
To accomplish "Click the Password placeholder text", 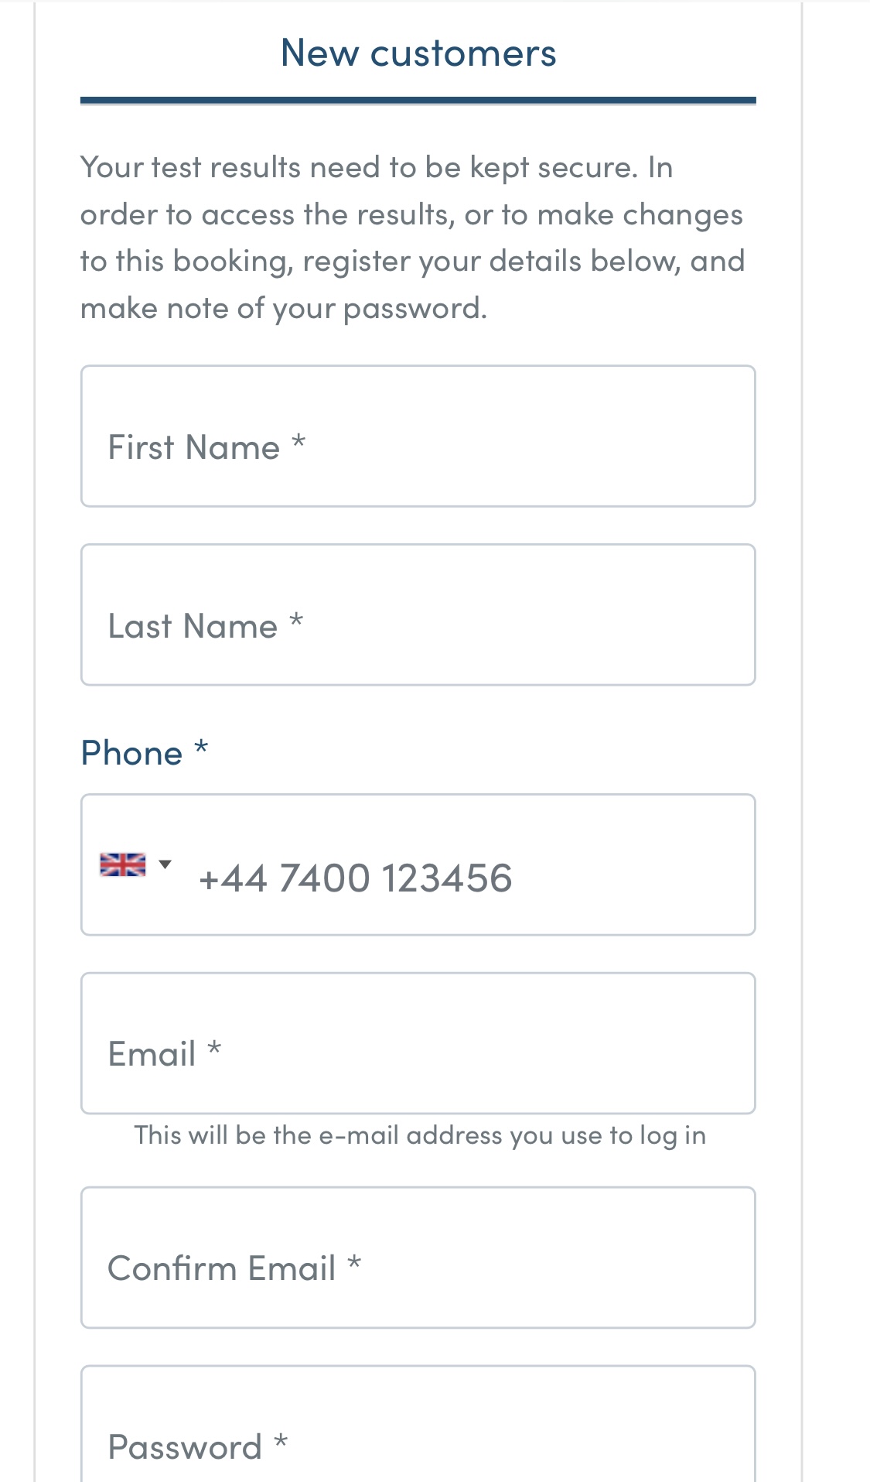I will point(185,1447).
